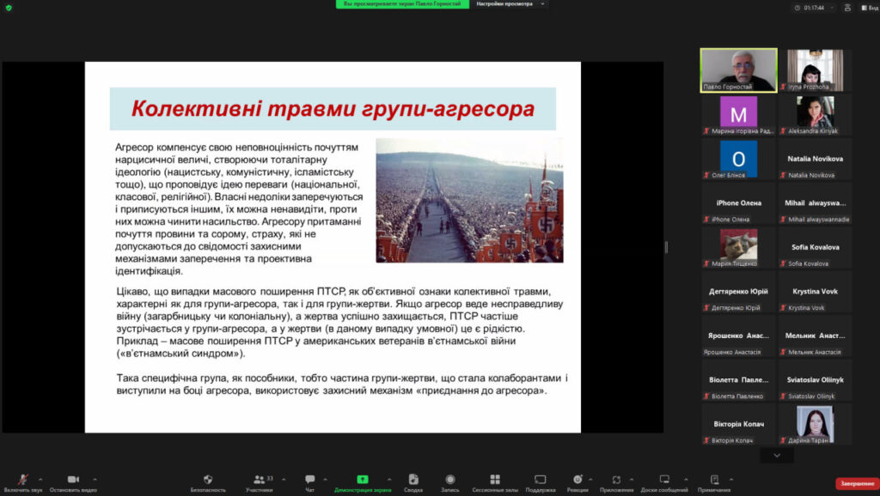Toggle camera with Остановить видео
The width and height of the screenshot is (880, 496).
[73, 480]
